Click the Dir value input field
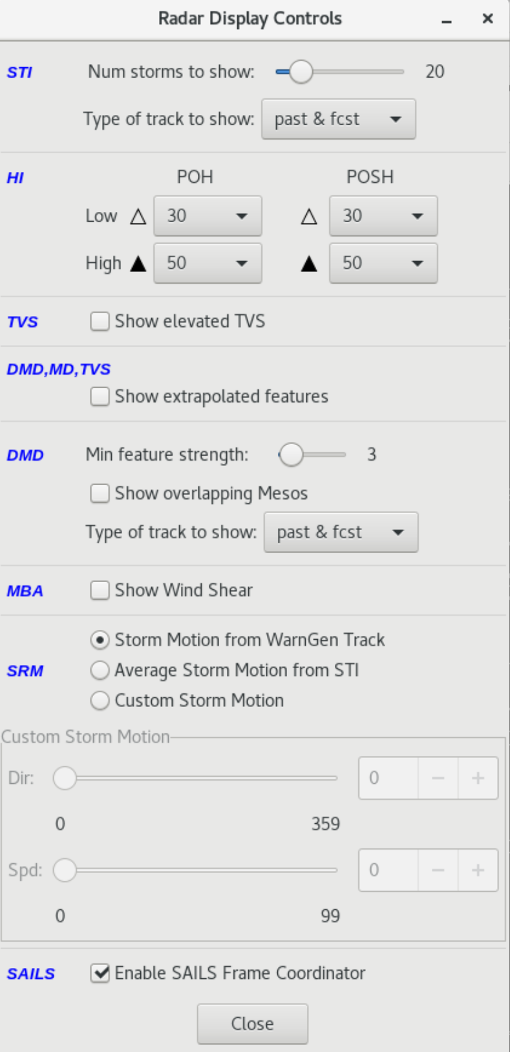 click(x=389, y=778)
